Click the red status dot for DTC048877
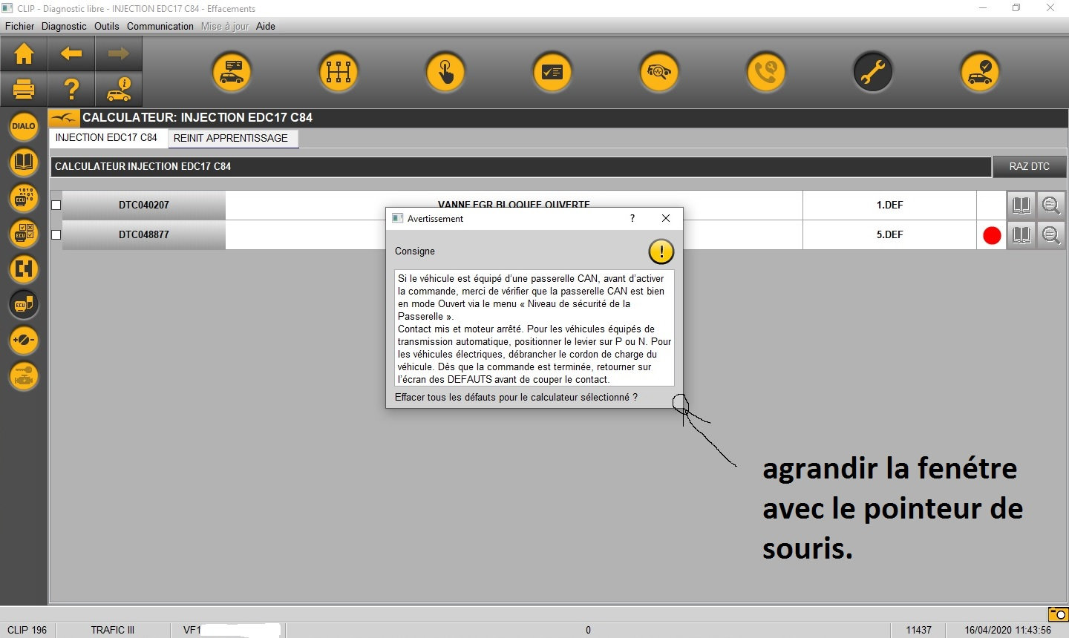 [992, 235]
